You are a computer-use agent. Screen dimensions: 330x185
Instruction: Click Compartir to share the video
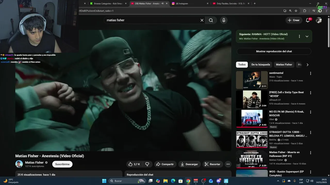coord(165,164)
